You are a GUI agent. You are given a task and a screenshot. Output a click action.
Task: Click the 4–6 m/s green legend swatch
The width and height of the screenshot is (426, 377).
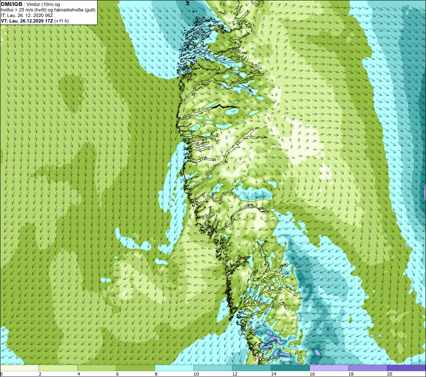point(97,368)
